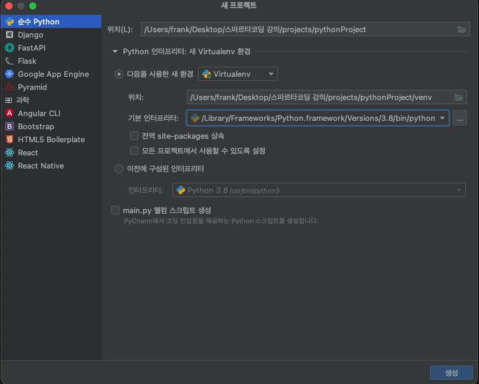The image size is (479, 384).
Task: Click the Angular CLI icon
Action: [10, 113]
